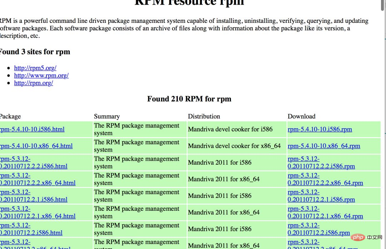This screenshot has height=249, width=386.
Task: Open package page rpm-5.3.12-0.20110712.2.2.x86_64.html
Action: point(38,179)
